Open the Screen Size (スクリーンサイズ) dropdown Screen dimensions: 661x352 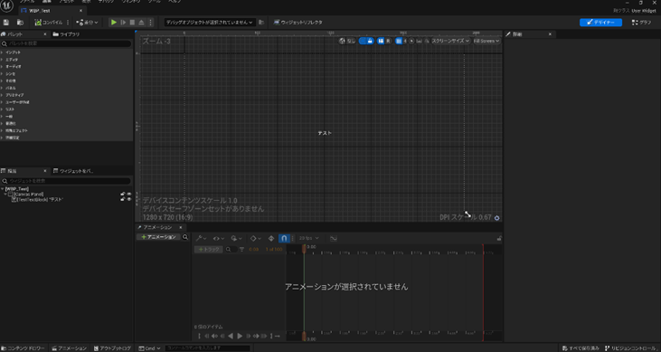click(x=450, y=41)
